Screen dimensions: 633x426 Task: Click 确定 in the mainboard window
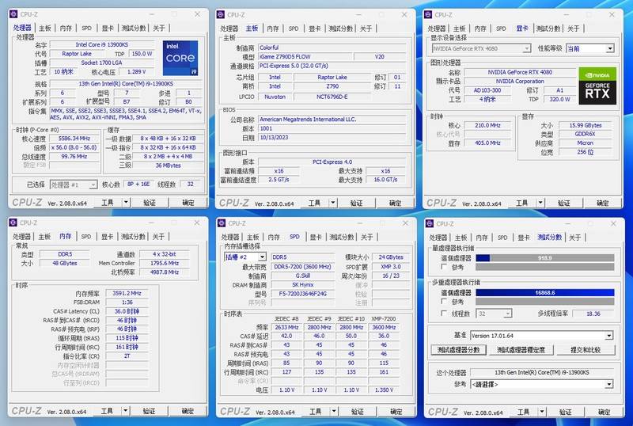(x=395, y=203)
